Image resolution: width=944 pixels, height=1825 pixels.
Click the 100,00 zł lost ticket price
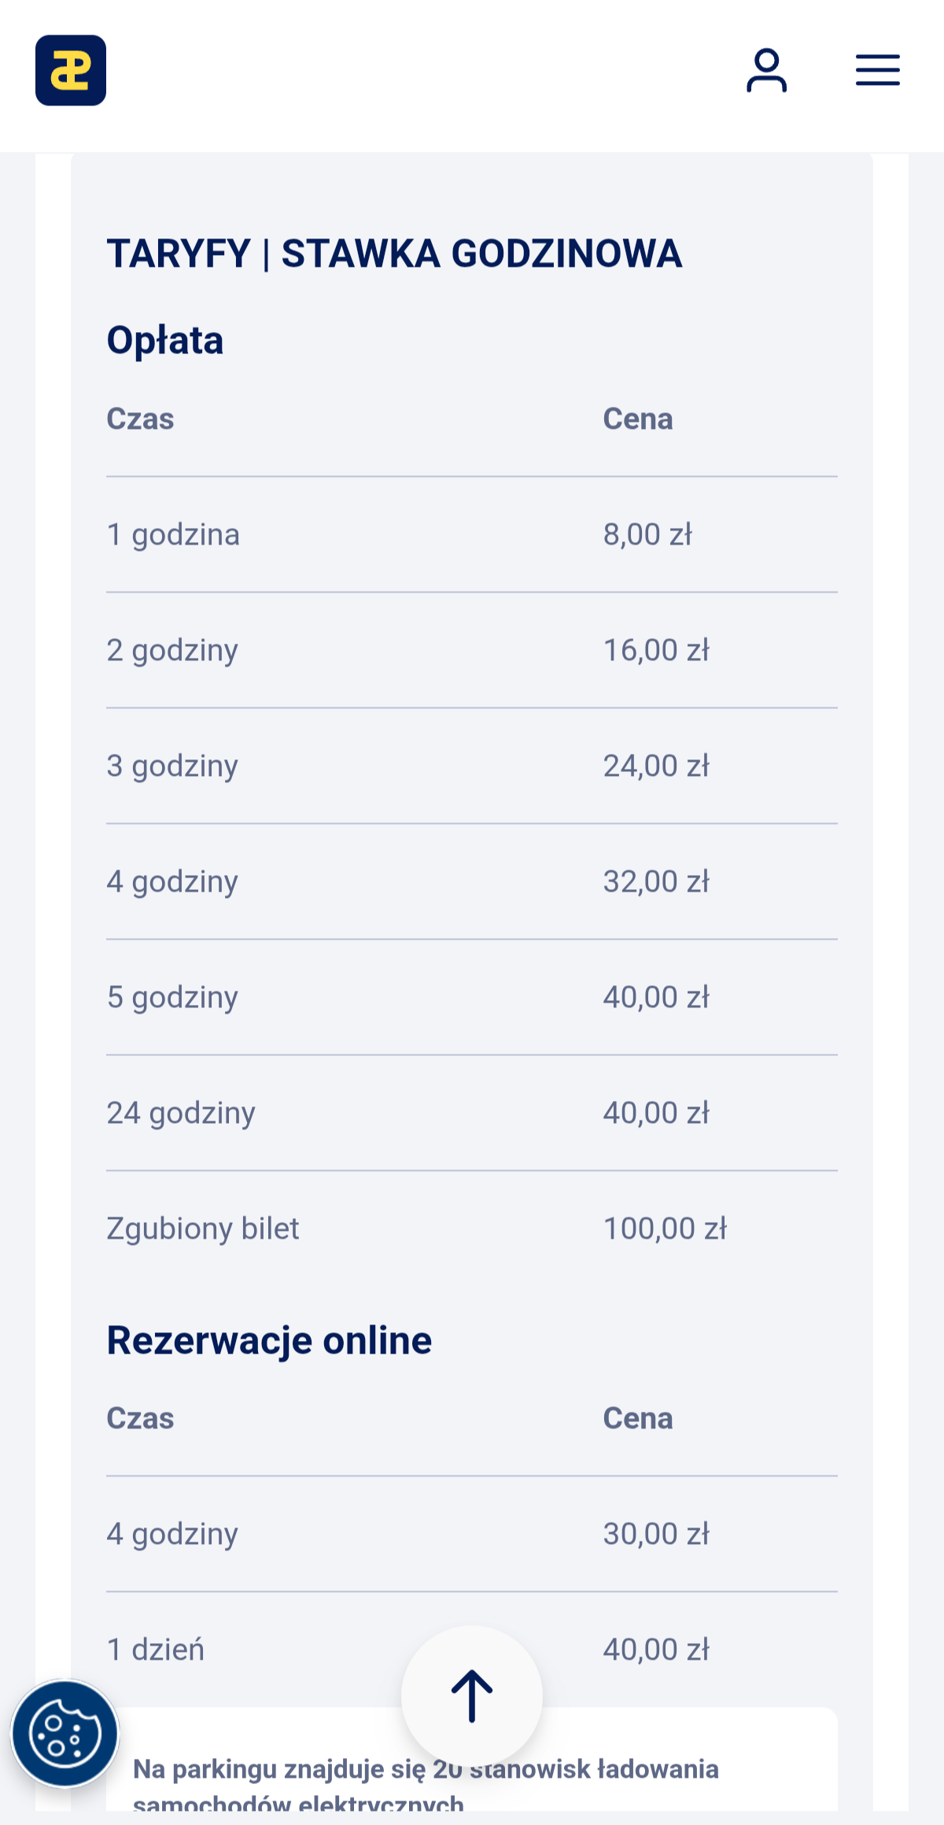pos(665,1228)
